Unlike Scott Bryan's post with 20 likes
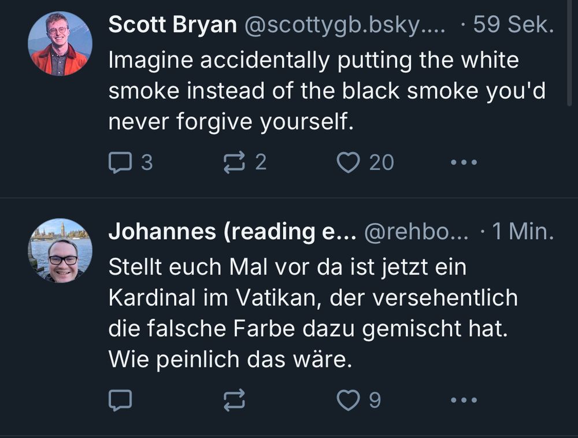This screenshot has height=438, width=578. [349, 162]
